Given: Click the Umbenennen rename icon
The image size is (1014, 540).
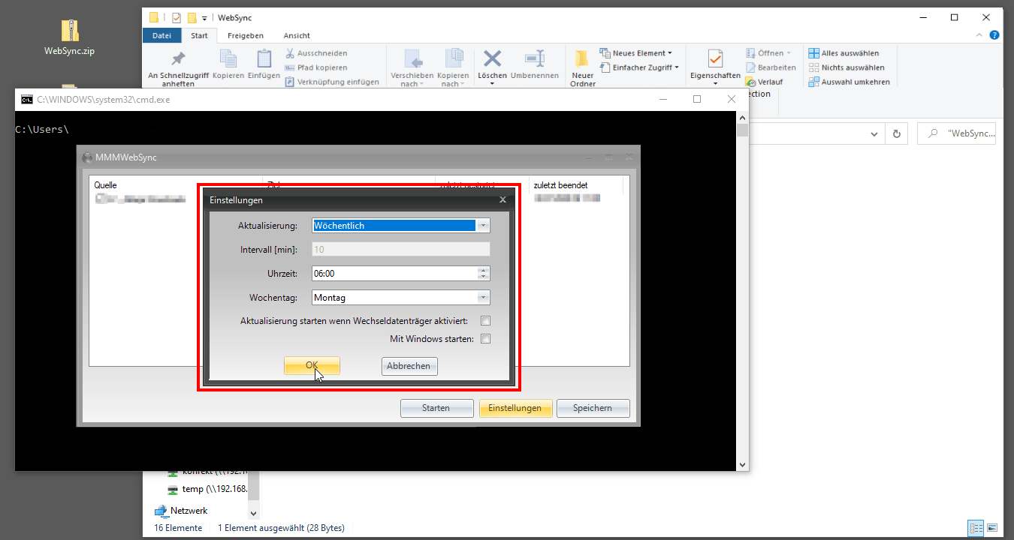Looking at the screenshot, I should (534, 60).
